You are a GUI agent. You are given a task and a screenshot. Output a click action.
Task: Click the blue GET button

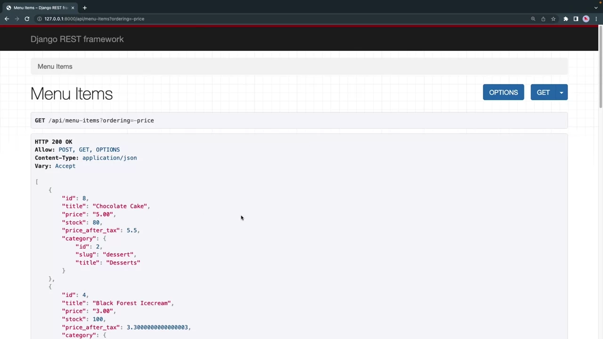click(x=543, y=93)
